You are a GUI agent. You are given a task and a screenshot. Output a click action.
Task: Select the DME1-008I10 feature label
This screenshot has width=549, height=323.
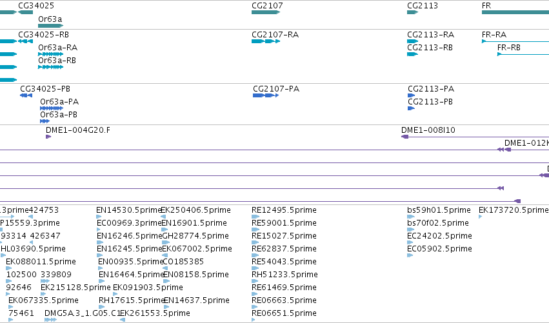(x=428, y=130)
